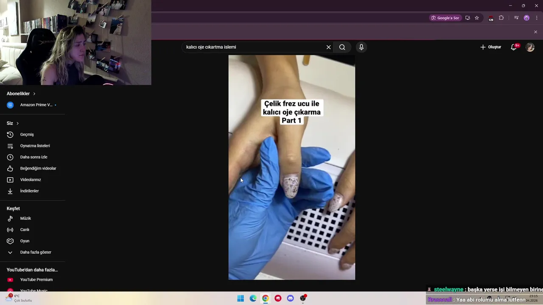This screenshot has height=305, width=543.
Task: Open Microsoft Edge from the taskbar
Action: [x=253, y=298]
